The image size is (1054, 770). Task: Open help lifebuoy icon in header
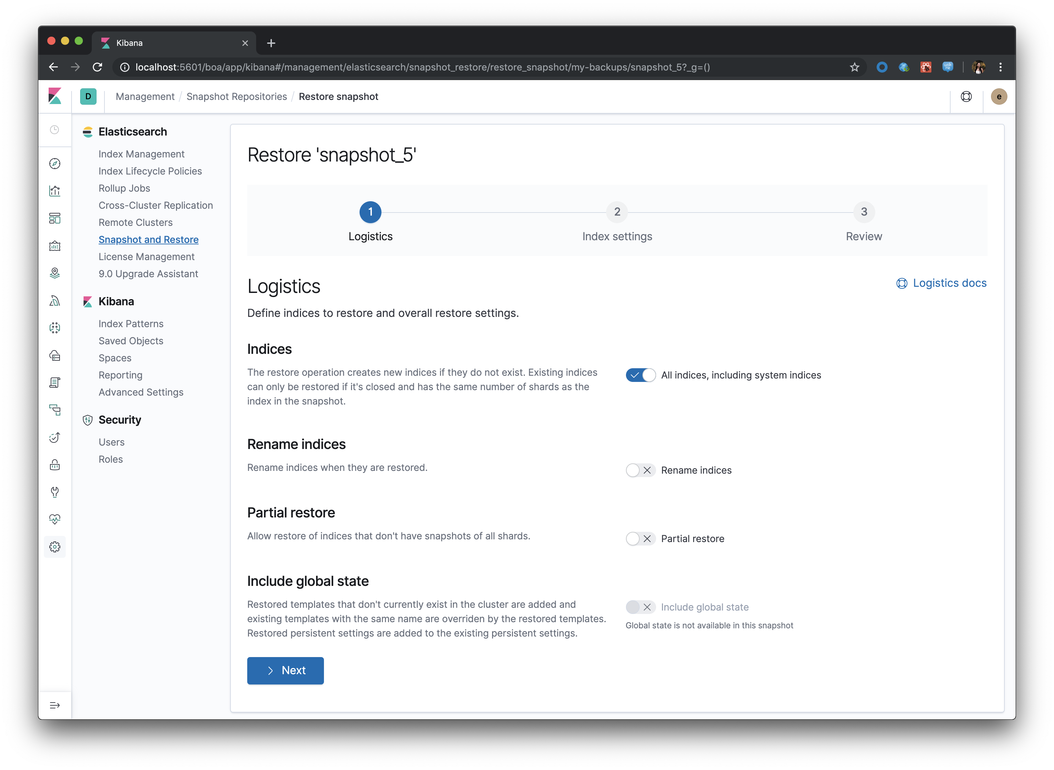pyautogui.click(x=966, y=97)
